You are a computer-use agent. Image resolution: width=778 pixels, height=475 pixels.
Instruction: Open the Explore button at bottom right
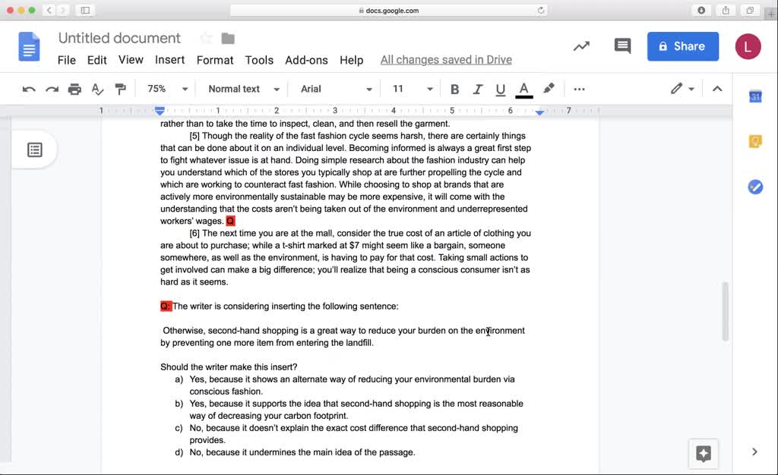point(704,454)
